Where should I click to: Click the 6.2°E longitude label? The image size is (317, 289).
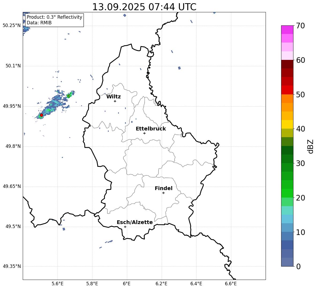[x=161, y=284]
